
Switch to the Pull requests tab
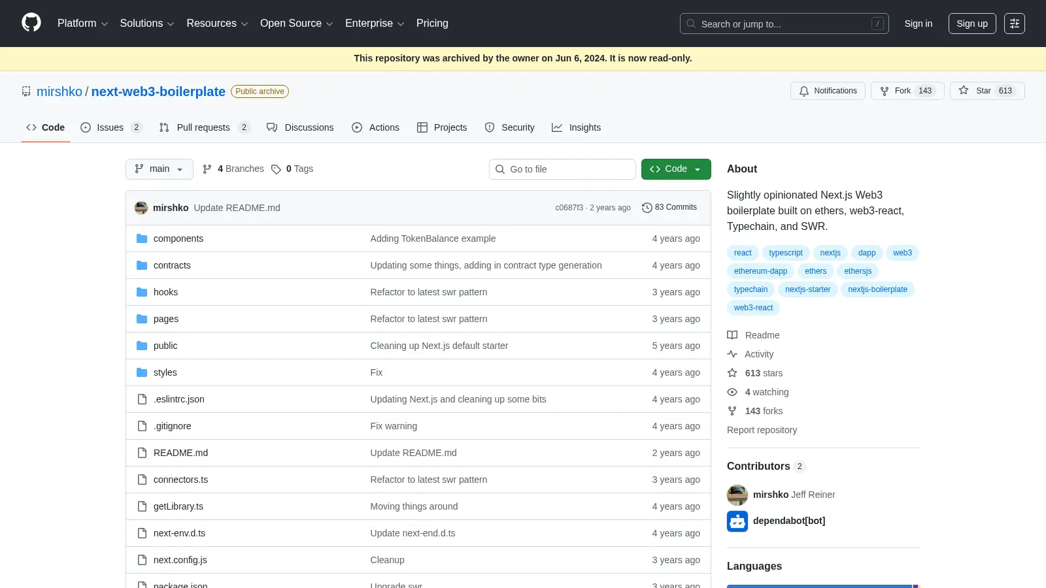coord(205,127)
